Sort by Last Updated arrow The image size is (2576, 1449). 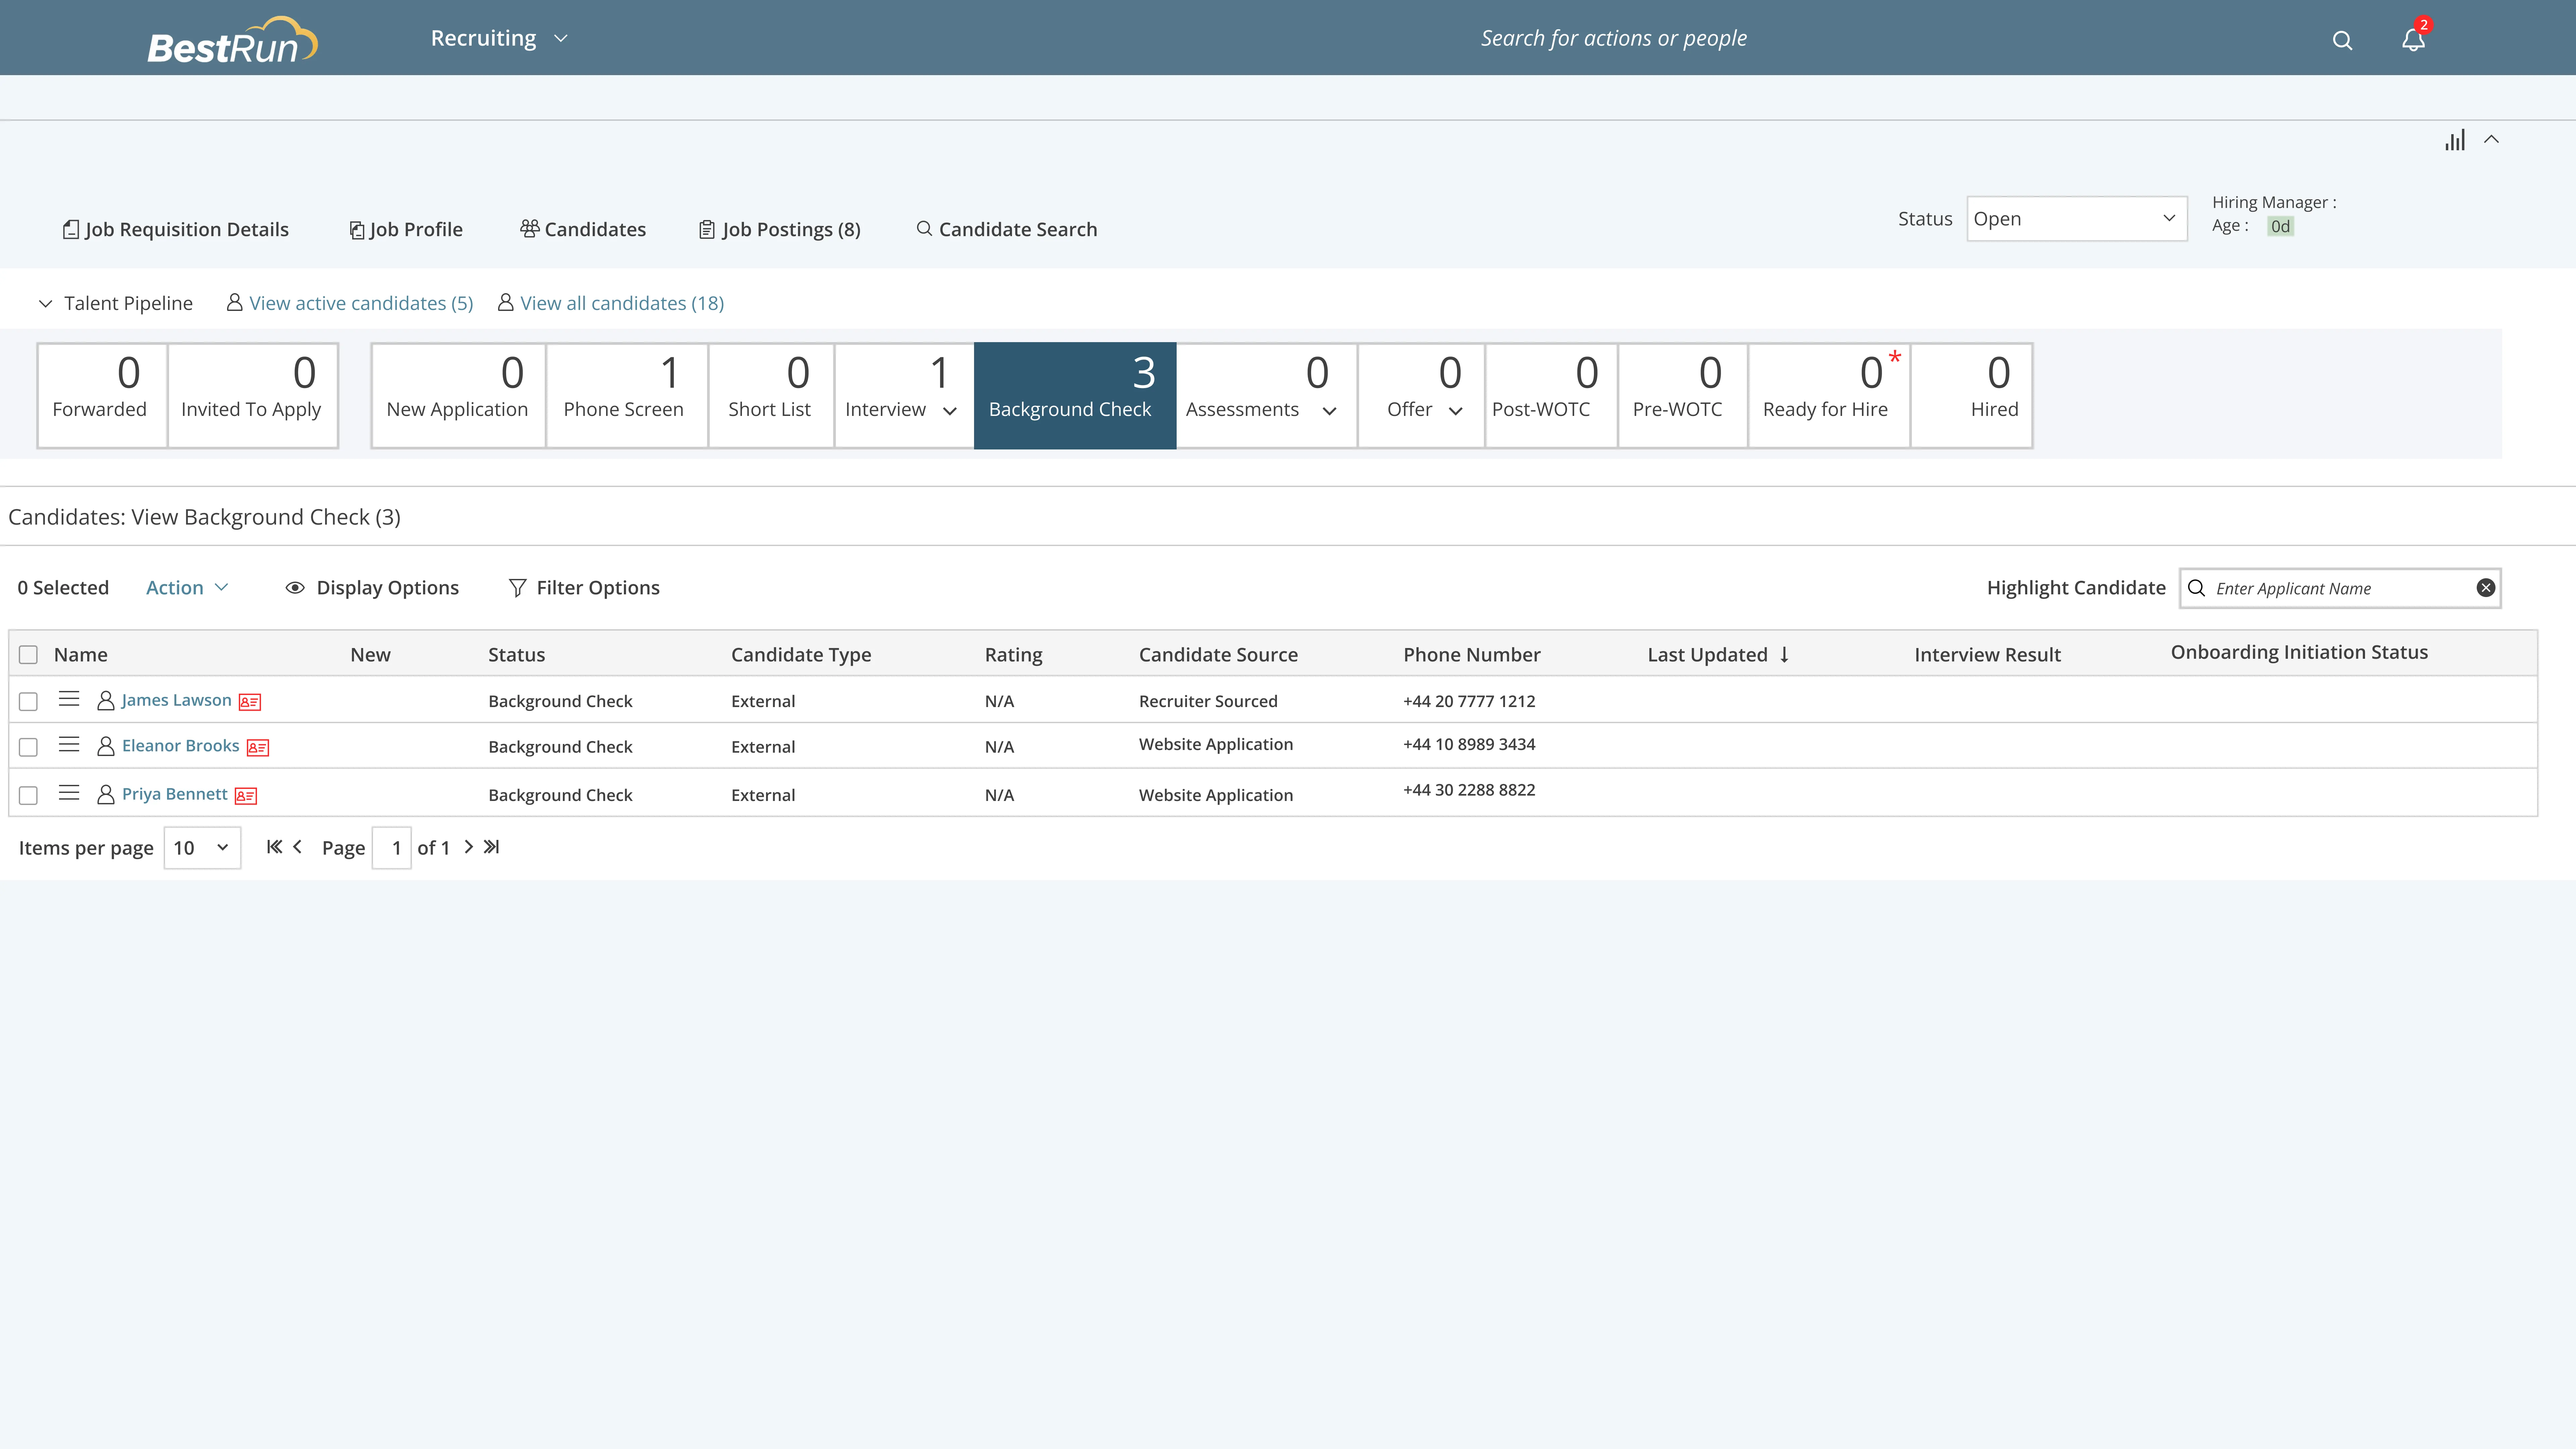coord(1784,655)
